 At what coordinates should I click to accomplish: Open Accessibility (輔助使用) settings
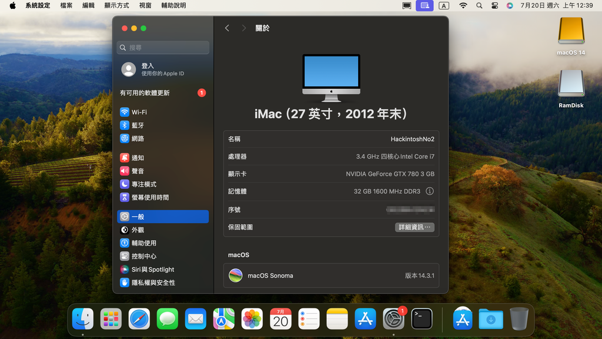coord(163,243)
